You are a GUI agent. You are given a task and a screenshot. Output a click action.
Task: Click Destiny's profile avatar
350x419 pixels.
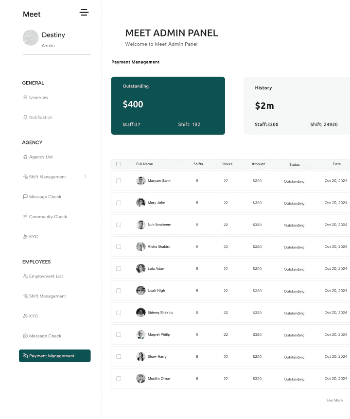(31, 38)
